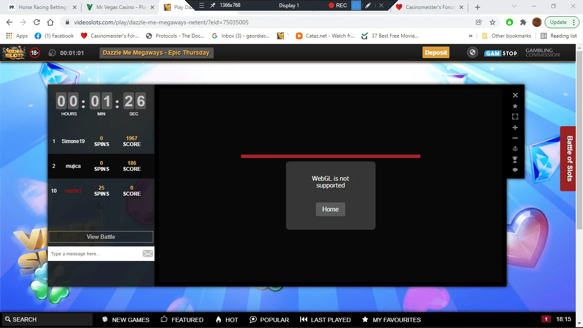Click Dazzle Me Megaways - Epic Thursday title
The width and height of the screenshot is (583, 328).
(156, 53)
